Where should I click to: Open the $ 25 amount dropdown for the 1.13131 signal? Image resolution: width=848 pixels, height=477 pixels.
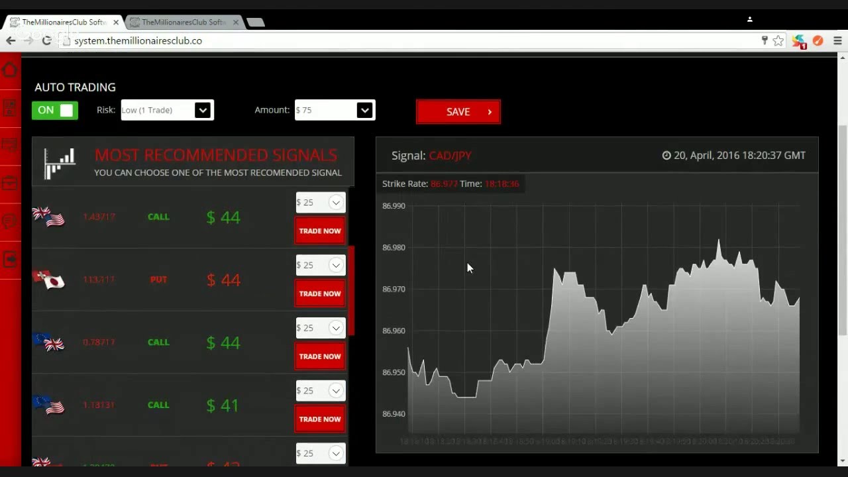tap(321, 391)
